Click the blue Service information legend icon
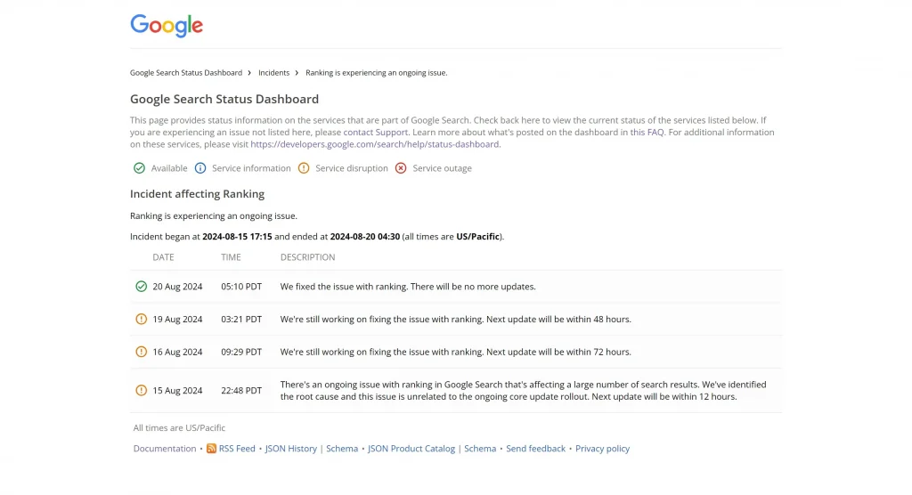The height and width of the screenshot is (495, 912). click(x=200, y=168)
